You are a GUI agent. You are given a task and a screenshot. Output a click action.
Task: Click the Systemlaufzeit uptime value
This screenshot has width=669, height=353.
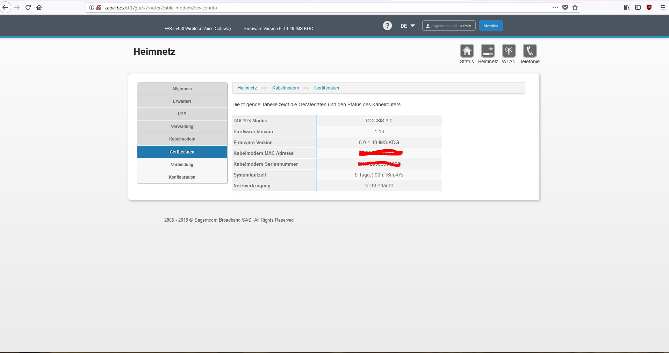pyautogui.click(x=379, y=175)
